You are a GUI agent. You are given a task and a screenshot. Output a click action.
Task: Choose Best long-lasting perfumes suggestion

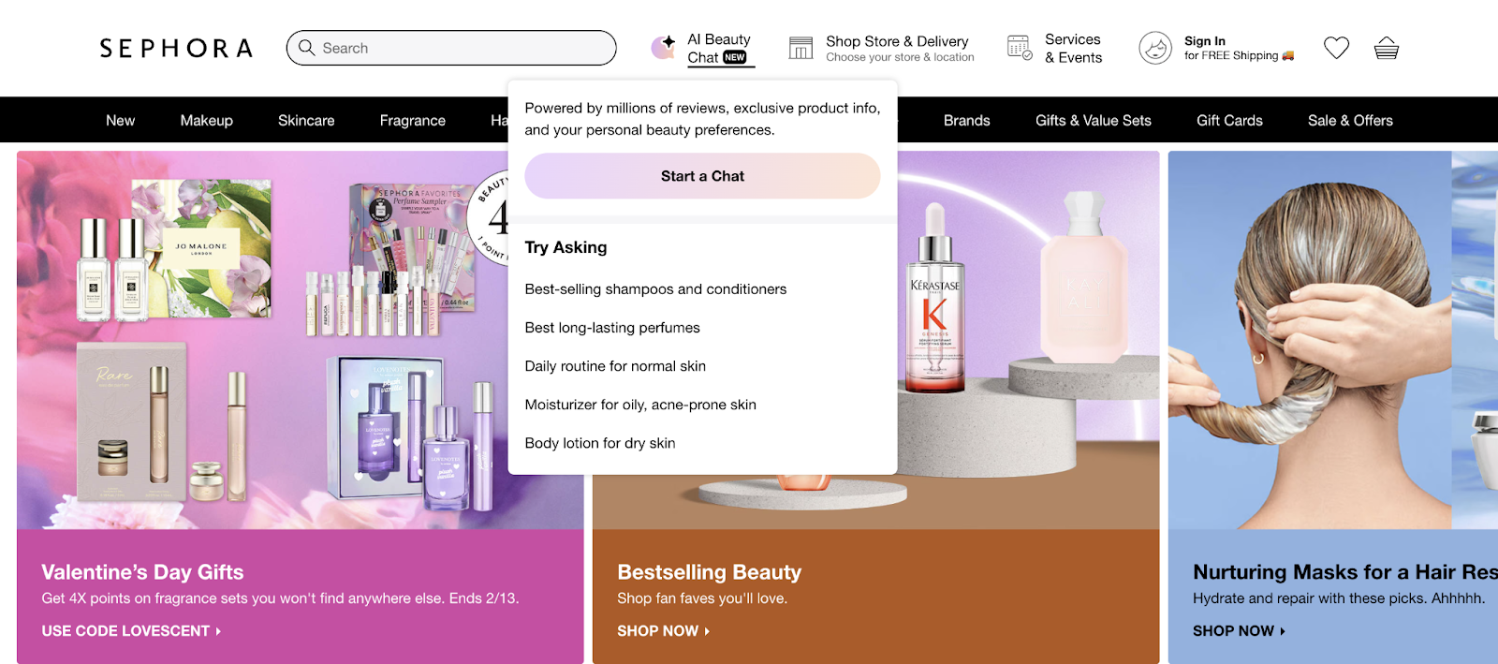point(612,328)
